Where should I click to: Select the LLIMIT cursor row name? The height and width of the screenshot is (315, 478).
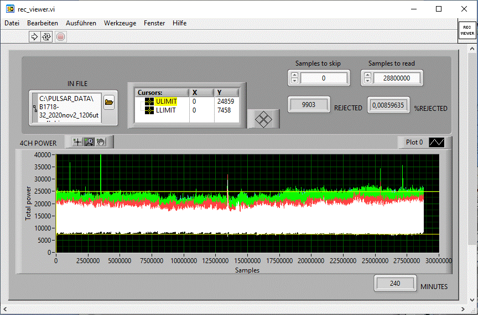pos(166,110)
